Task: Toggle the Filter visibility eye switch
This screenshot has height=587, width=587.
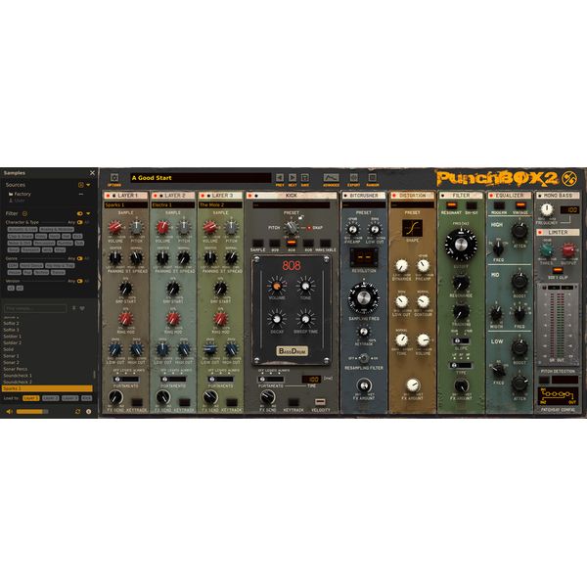Action: coord(80,213)
